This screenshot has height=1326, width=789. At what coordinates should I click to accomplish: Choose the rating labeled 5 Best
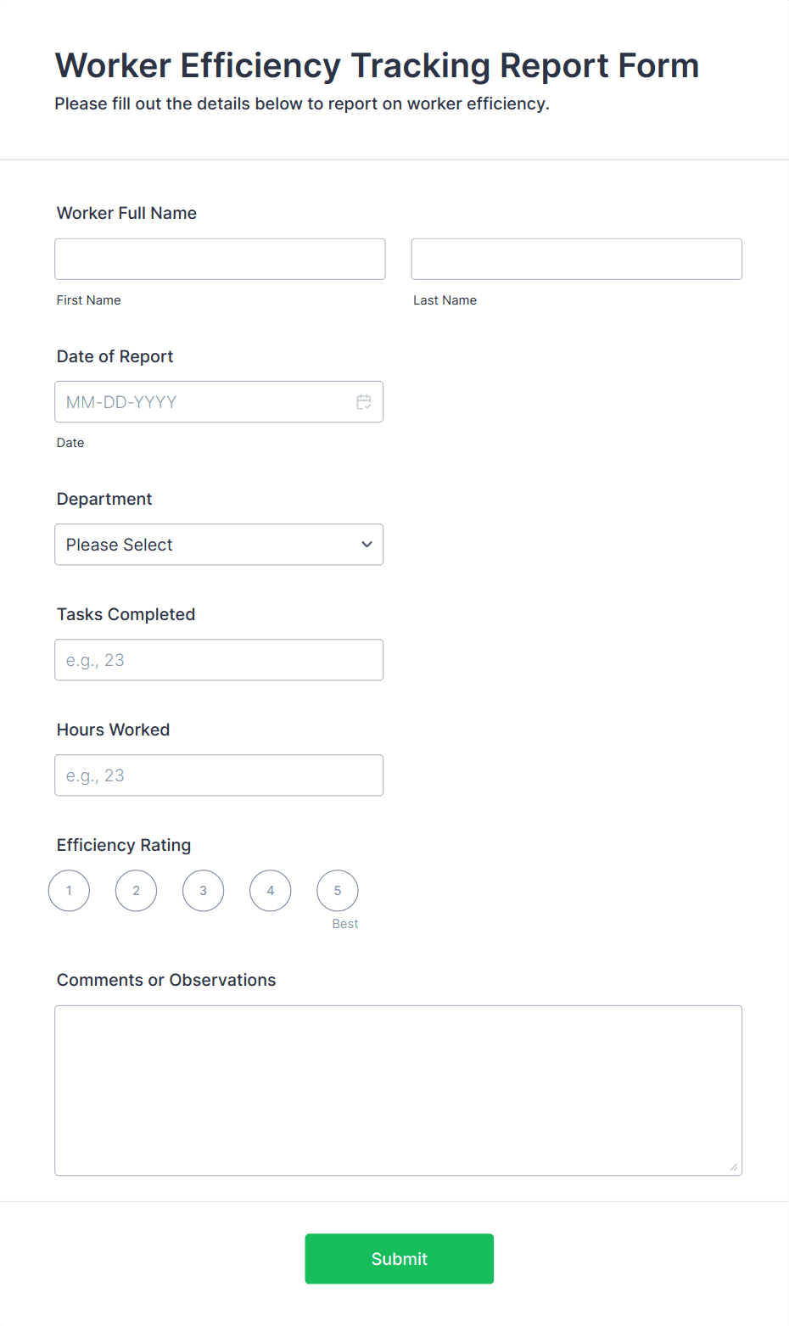(337, 890)
